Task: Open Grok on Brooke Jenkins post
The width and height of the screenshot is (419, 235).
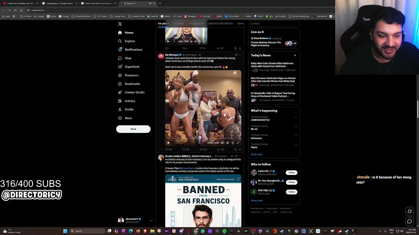Action: click(236, 156)
